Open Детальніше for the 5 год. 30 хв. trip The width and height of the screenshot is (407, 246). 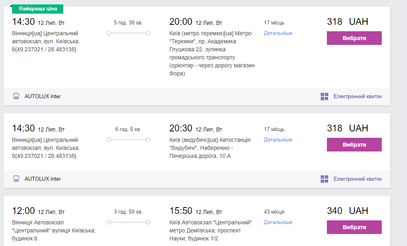click(x=278, y=33)
